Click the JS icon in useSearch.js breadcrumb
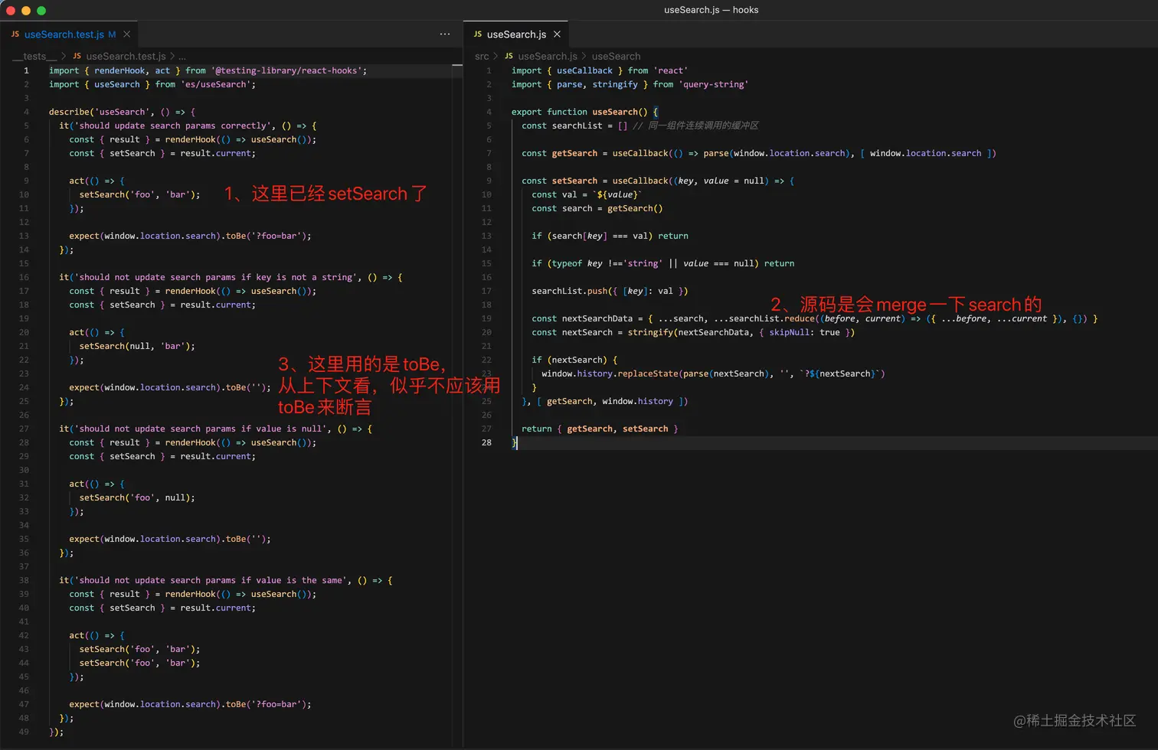The width and height of the screenshot is (1158, 750). 509,56
